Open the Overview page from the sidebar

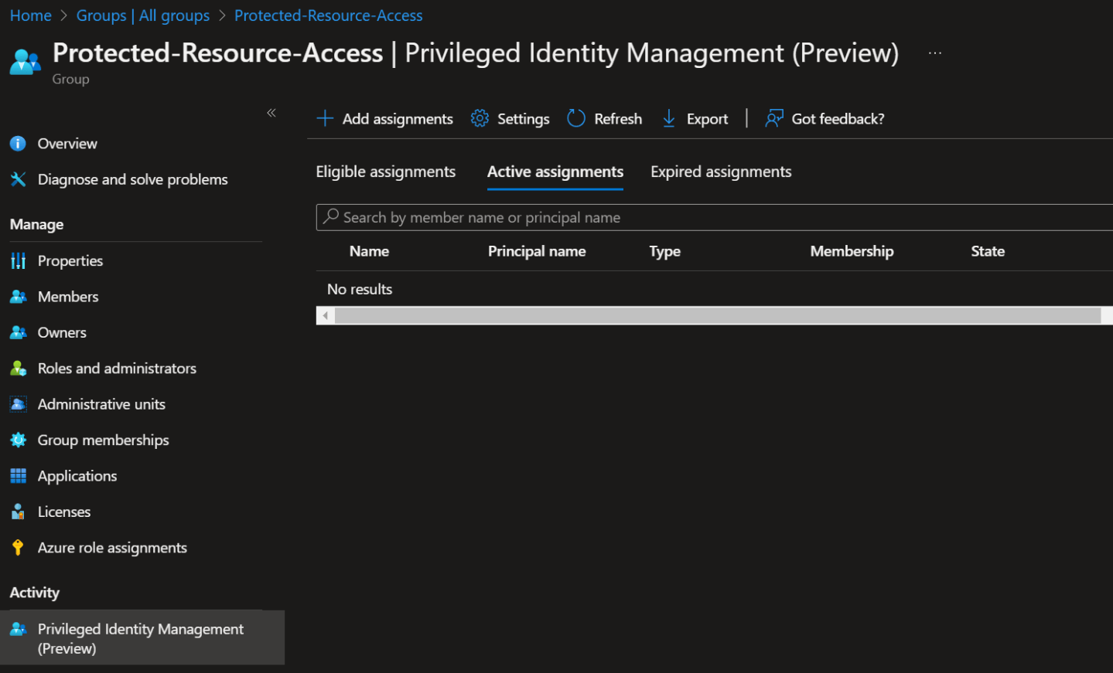tap(67, 143)
